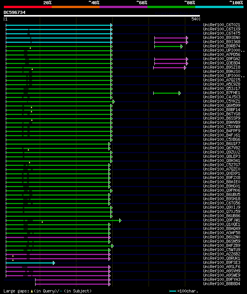Viewport: 247px width, 294px height.
Task: Select the UniRef100_B6U1F7 entry
Action: 222,144
